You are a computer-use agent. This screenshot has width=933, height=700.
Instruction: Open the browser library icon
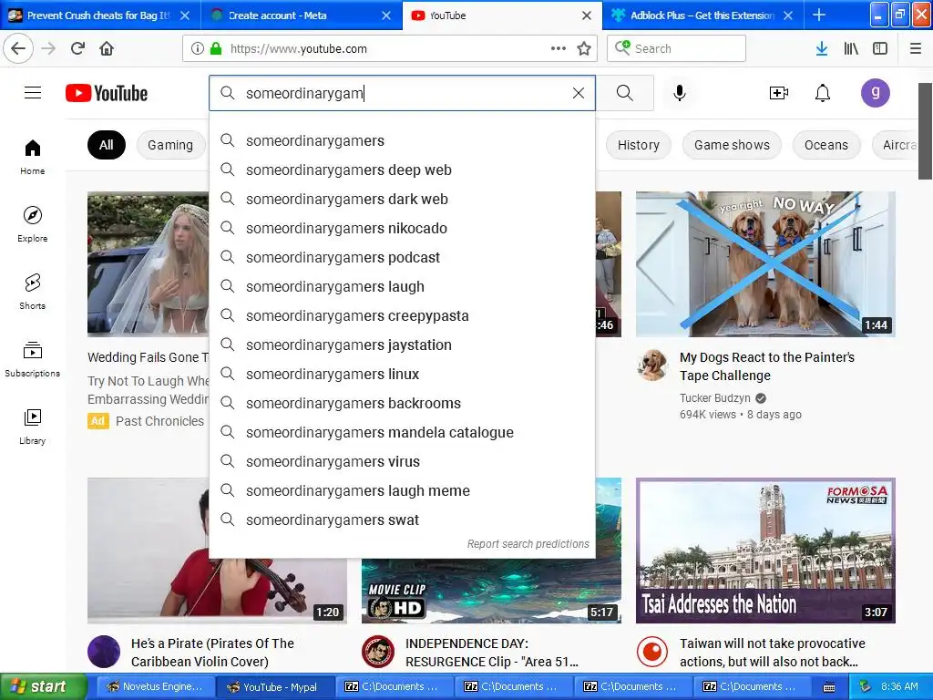851,48
